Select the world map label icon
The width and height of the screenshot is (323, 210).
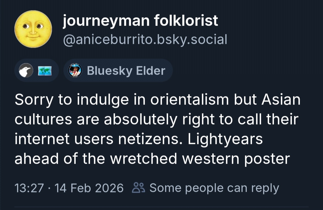point(45,71)
